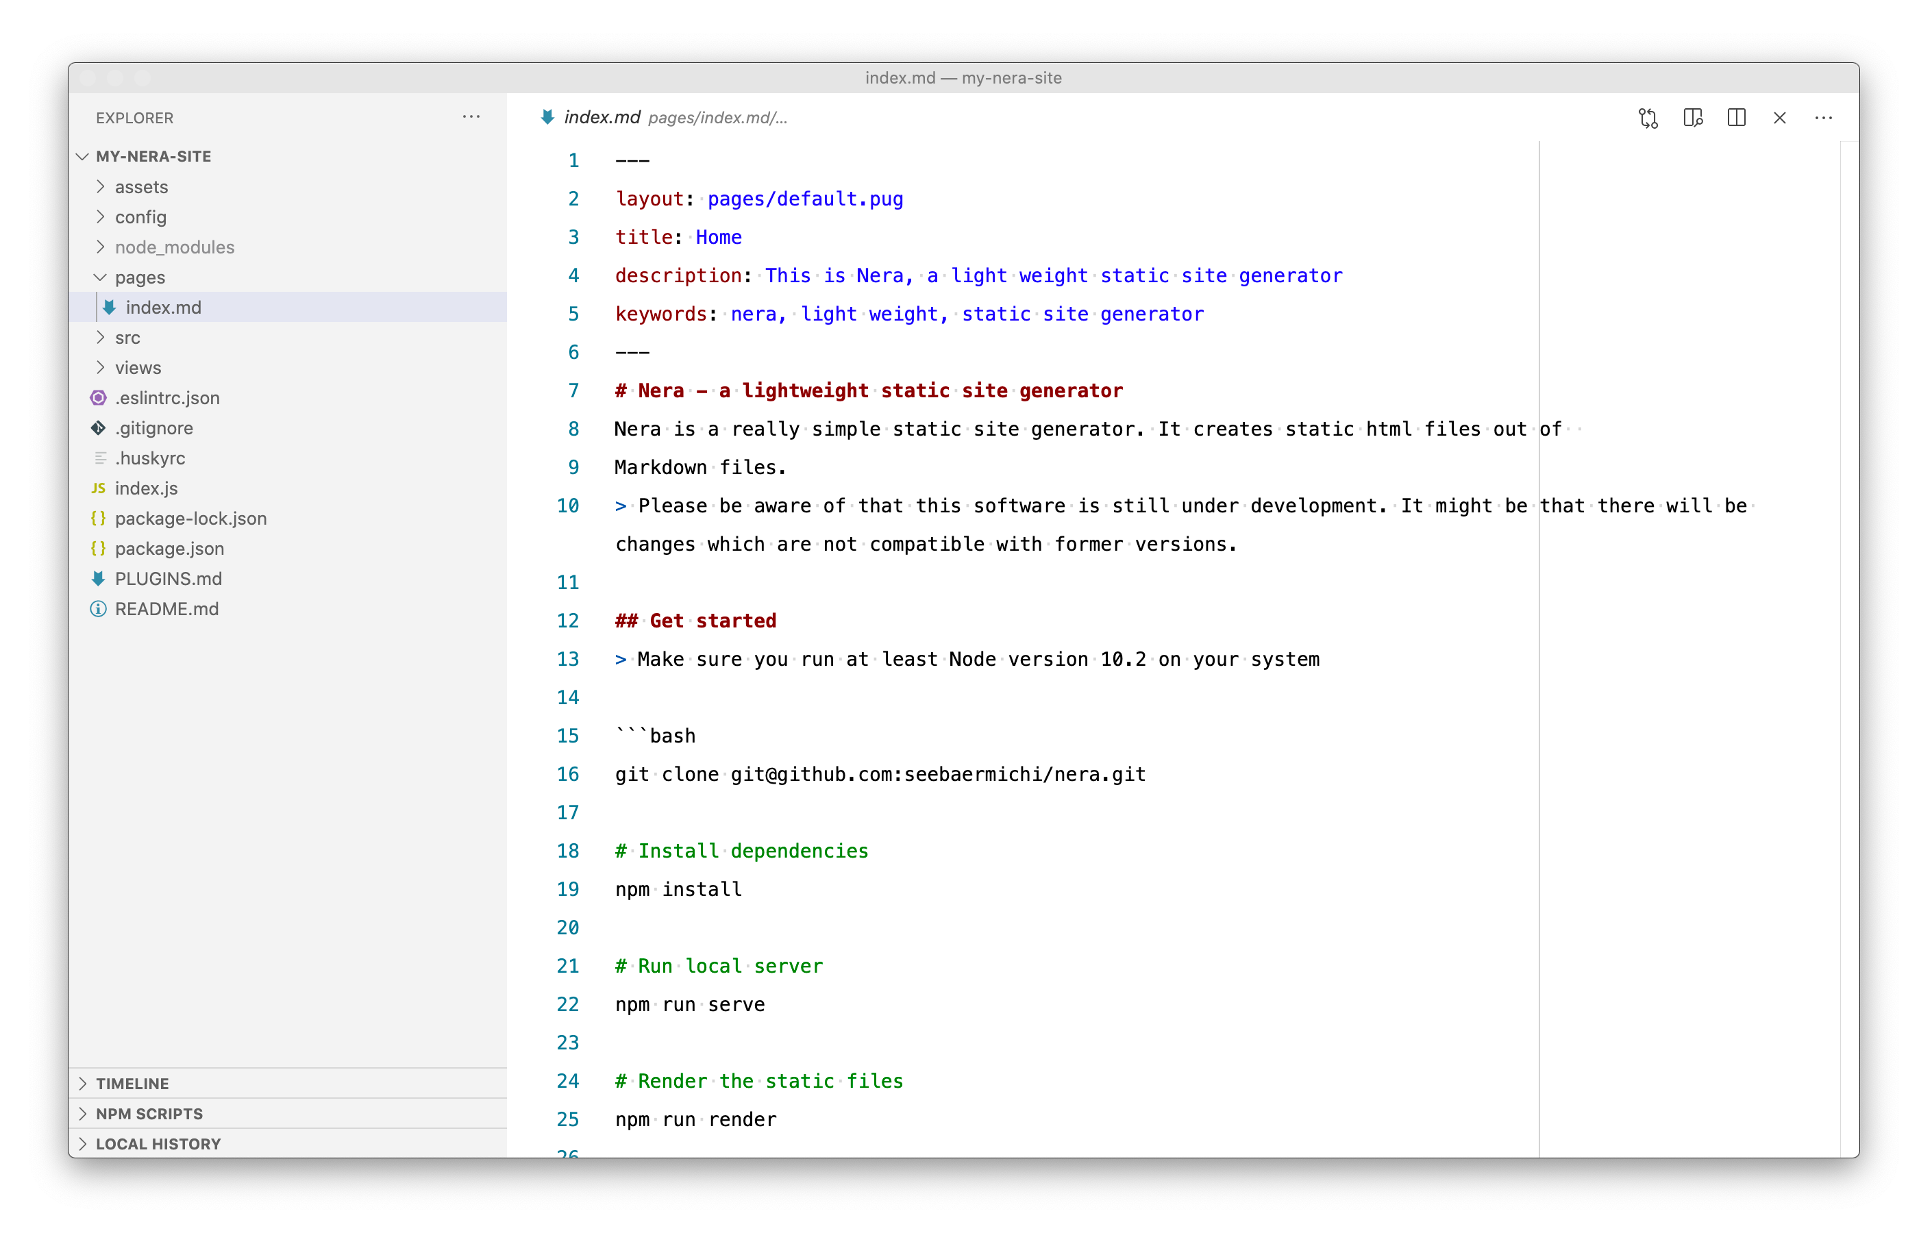Open README.md file

[x=288, y=609]
